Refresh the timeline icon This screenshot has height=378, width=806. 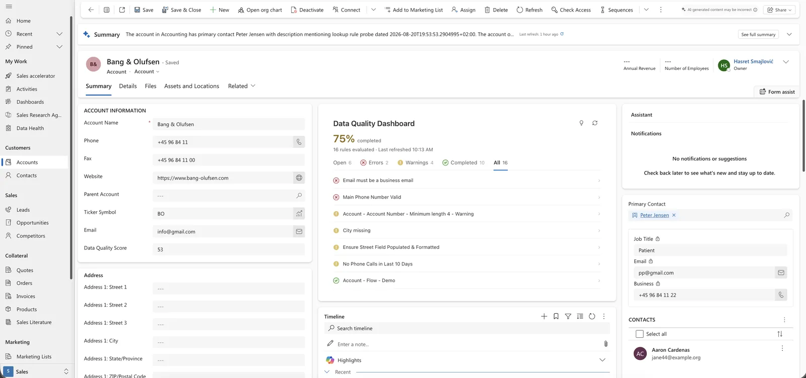point(592,316)
